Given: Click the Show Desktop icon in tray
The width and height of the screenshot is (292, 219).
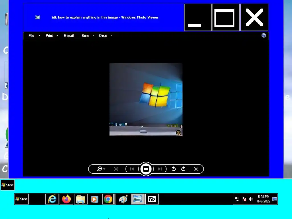Looking at the screenshot, I should (x=275, y=199).
